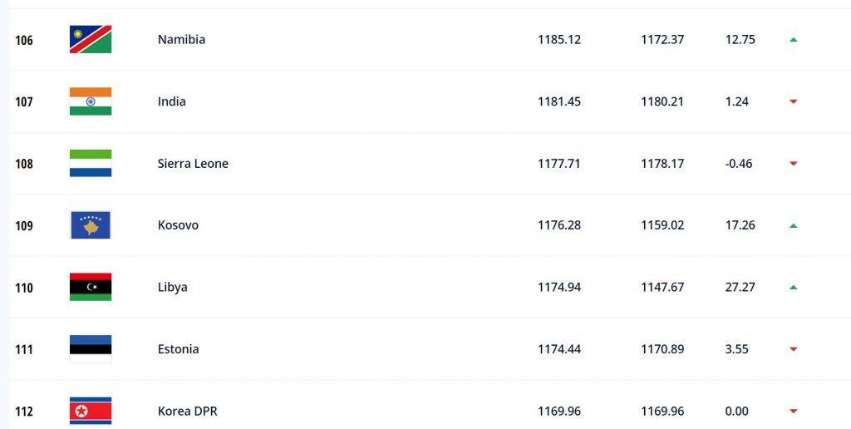Click the Estonia flag icon
This screenshot has height=429, width=851.
pos(91,349)
